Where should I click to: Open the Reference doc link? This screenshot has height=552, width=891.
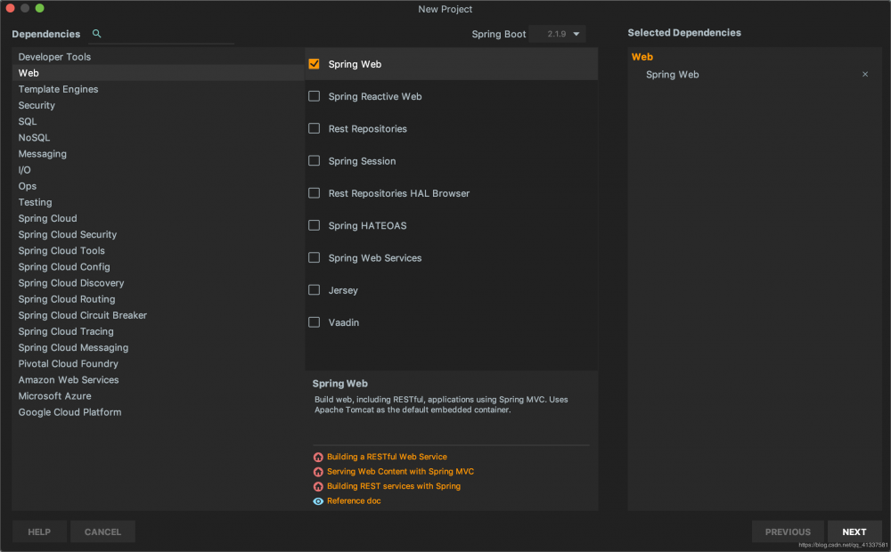pos(354,501)
